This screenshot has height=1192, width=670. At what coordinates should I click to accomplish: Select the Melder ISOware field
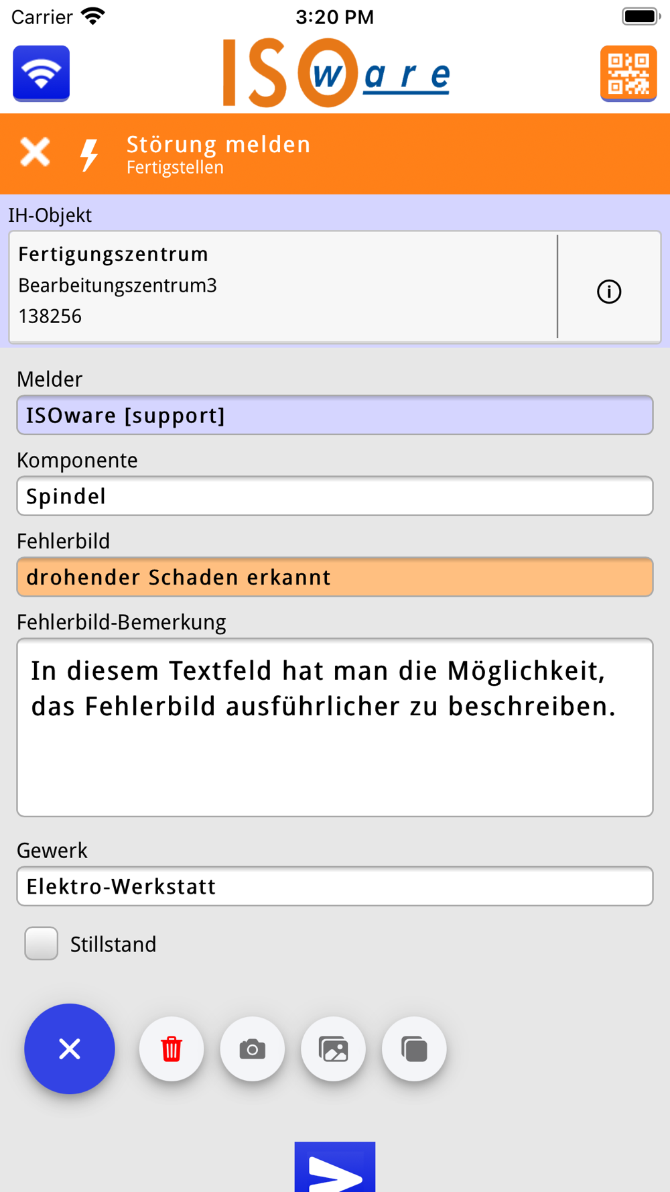[335, 415]
